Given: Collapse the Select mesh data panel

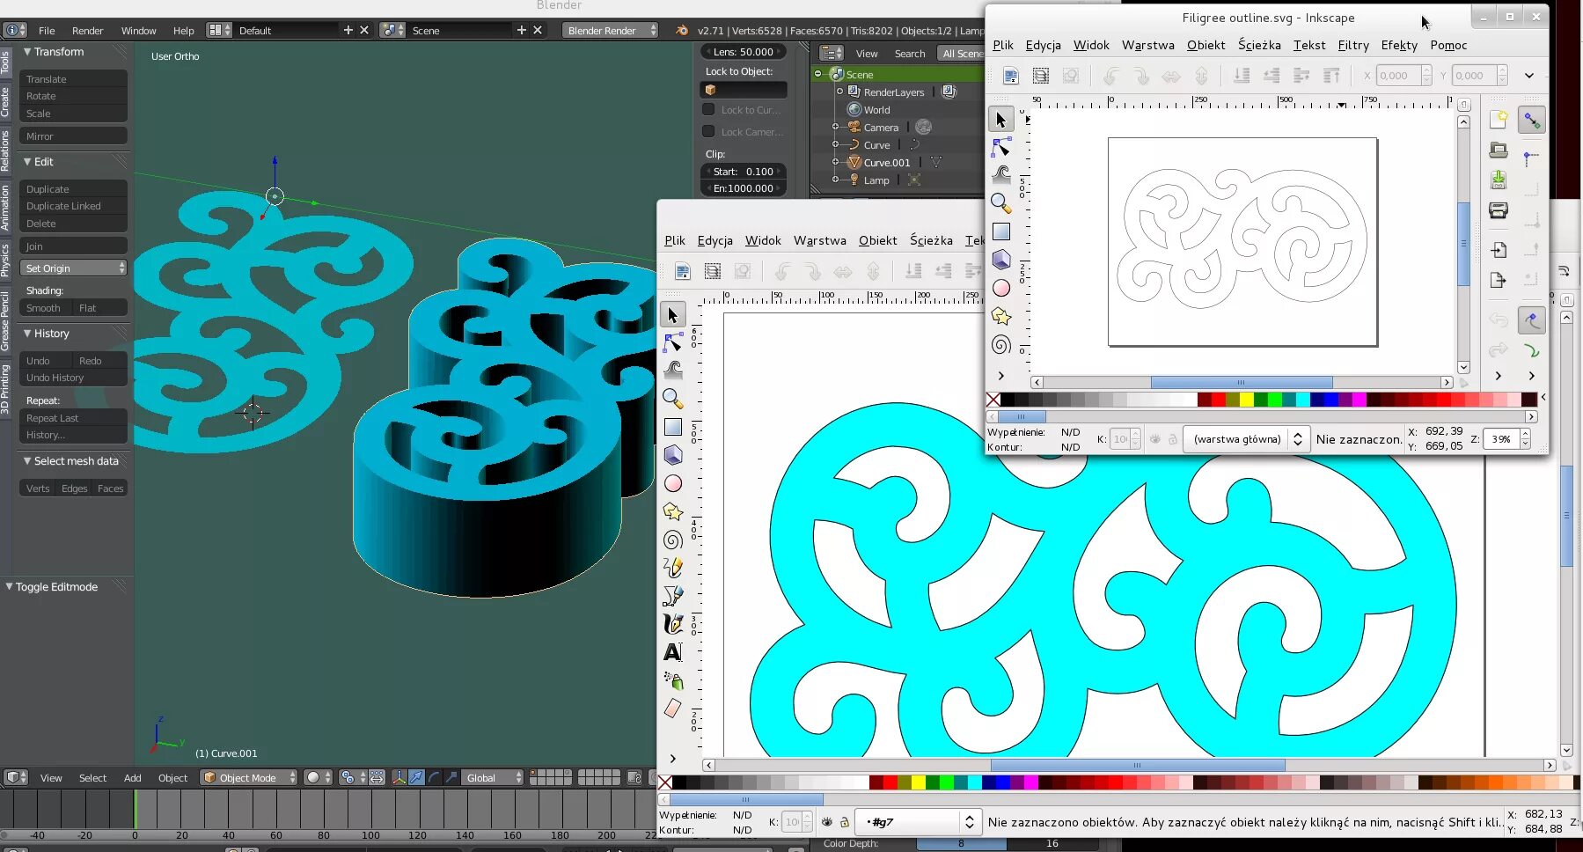Looking at the screenshot, I should [x=27, y=461].
